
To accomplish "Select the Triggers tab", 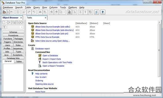I will pos(7,42).
